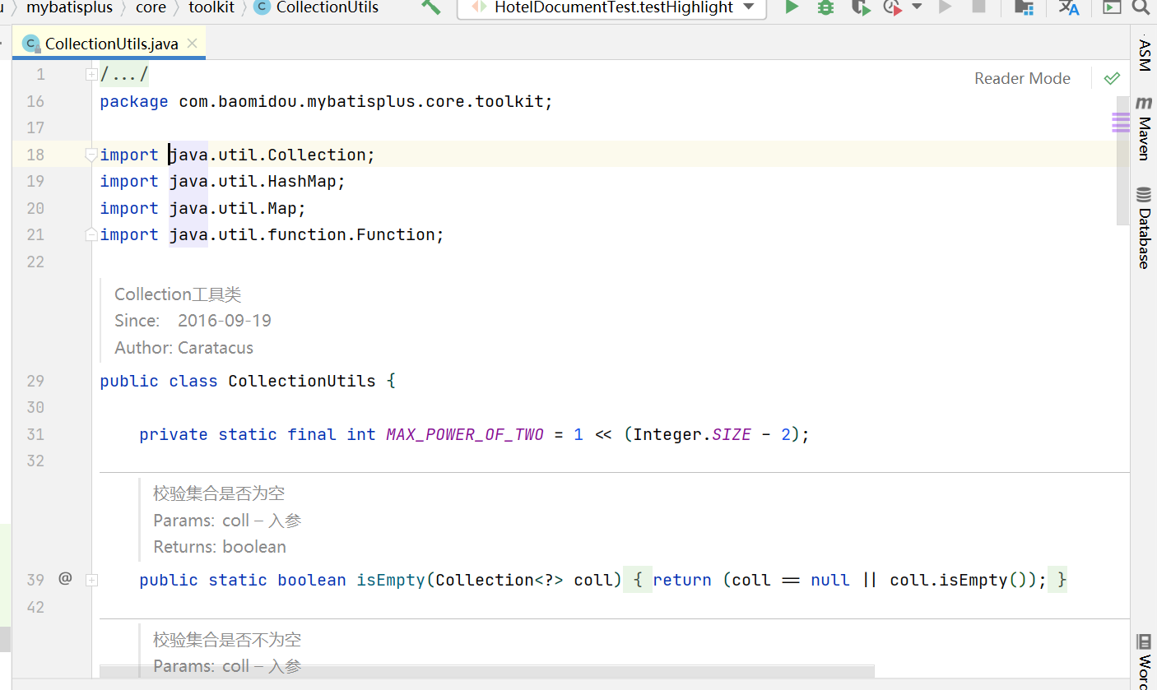Open the Run Anything terminal icon
Screen dimensions: 1157x690
tap(1112, 7)
